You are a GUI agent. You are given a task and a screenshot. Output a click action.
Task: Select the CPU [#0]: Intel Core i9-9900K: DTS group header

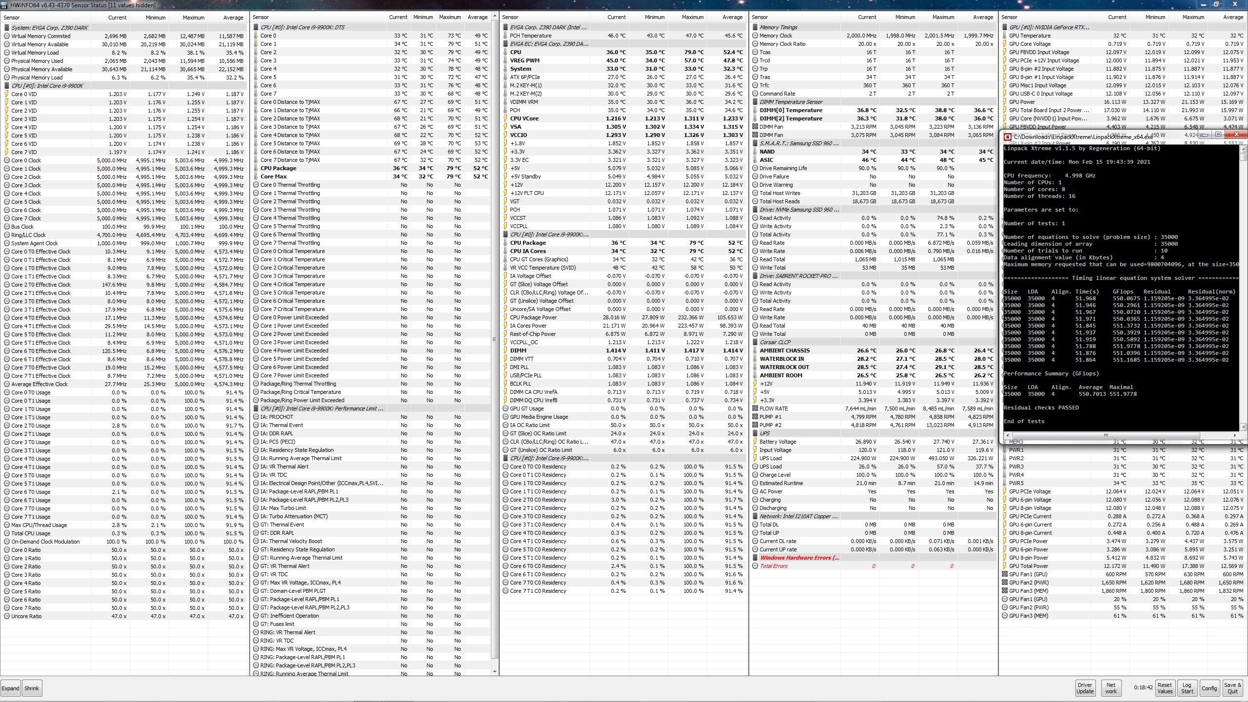(371, 27)
